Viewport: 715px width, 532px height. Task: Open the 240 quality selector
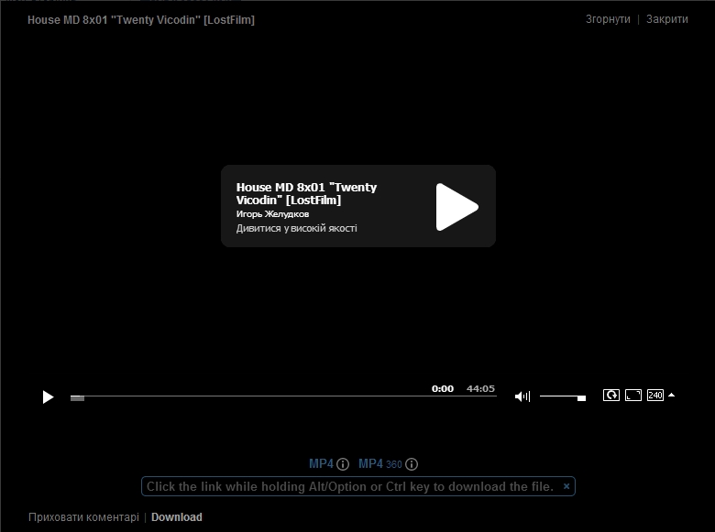[655, 395]
